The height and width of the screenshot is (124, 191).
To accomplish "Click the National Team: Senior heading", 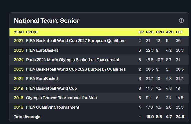I will [x=46, y=21].
